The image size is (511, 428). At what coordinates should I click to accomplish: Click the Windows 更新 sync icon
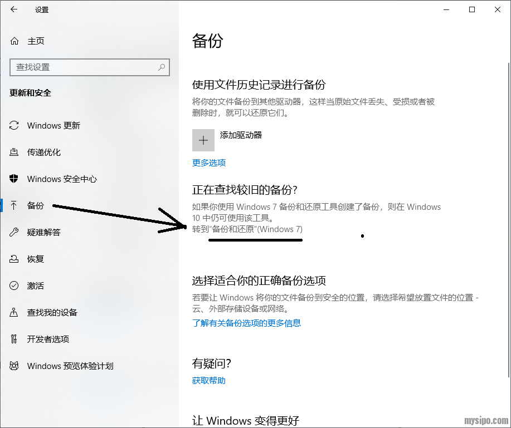[x=14, y=126]
